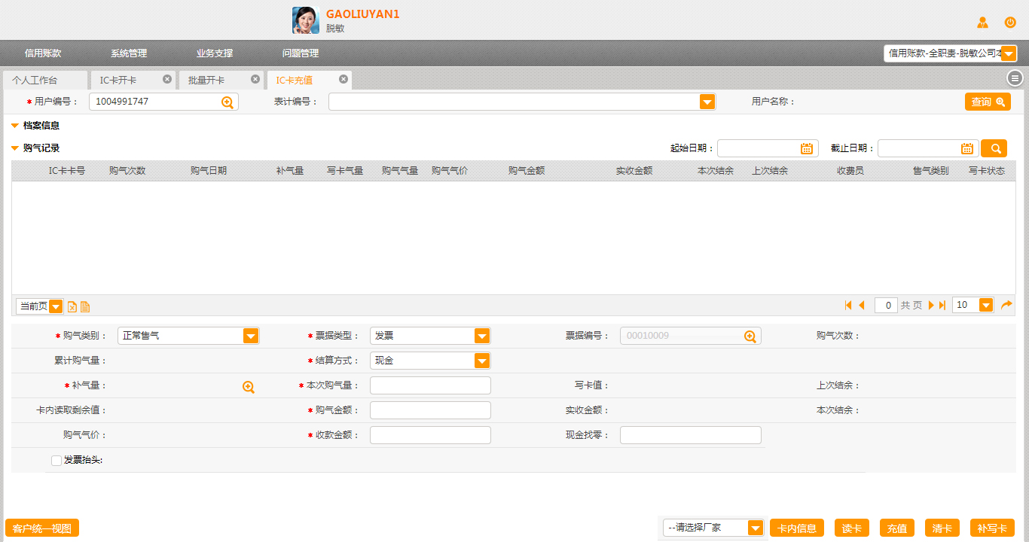Click the jump-to-page arrow icon
Screen dimensions: 1029x542
(1006, 305)
